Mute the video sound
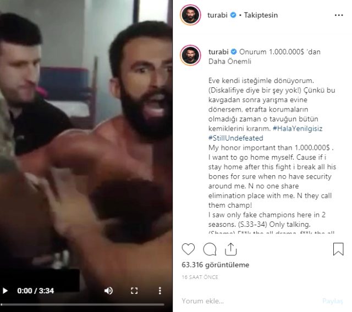Viewport: 352px width, 312px height. tap(108, 291)
